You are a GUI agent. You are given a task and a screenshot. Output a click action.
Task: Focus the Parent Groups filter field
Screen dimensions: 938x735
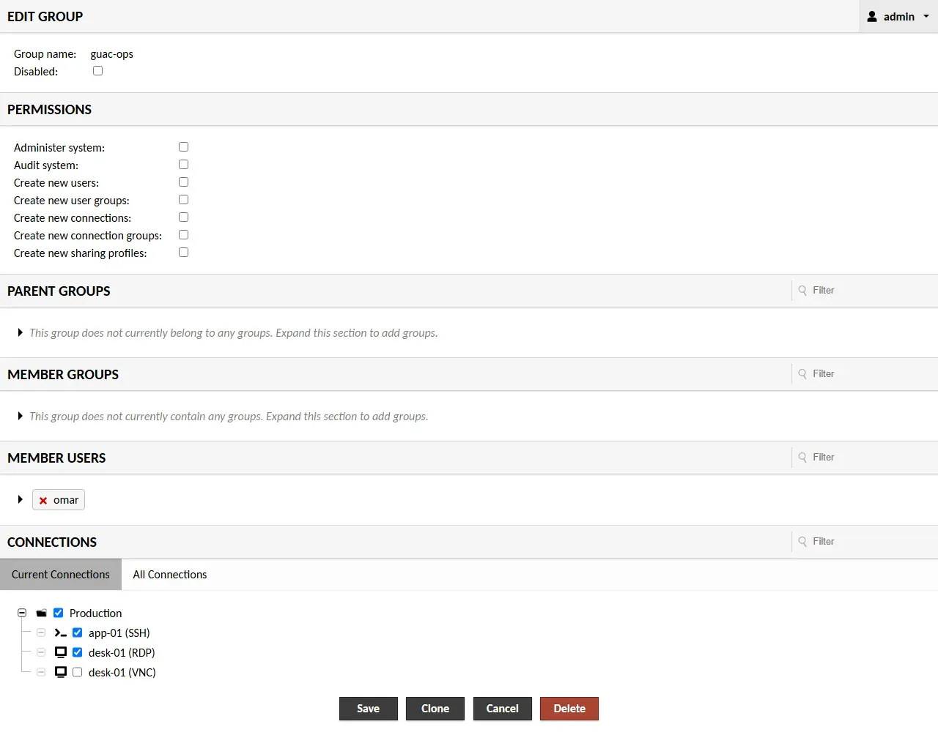tap(865, 291)
